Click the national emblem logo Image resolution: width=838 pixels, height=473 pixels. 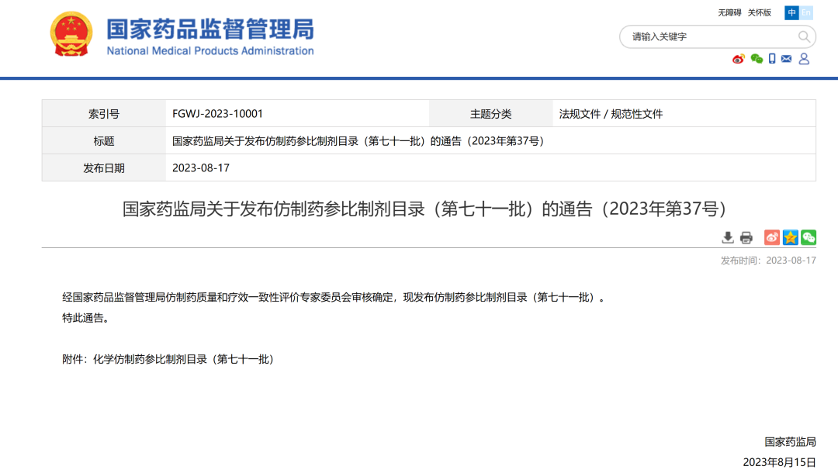[71, 34]
